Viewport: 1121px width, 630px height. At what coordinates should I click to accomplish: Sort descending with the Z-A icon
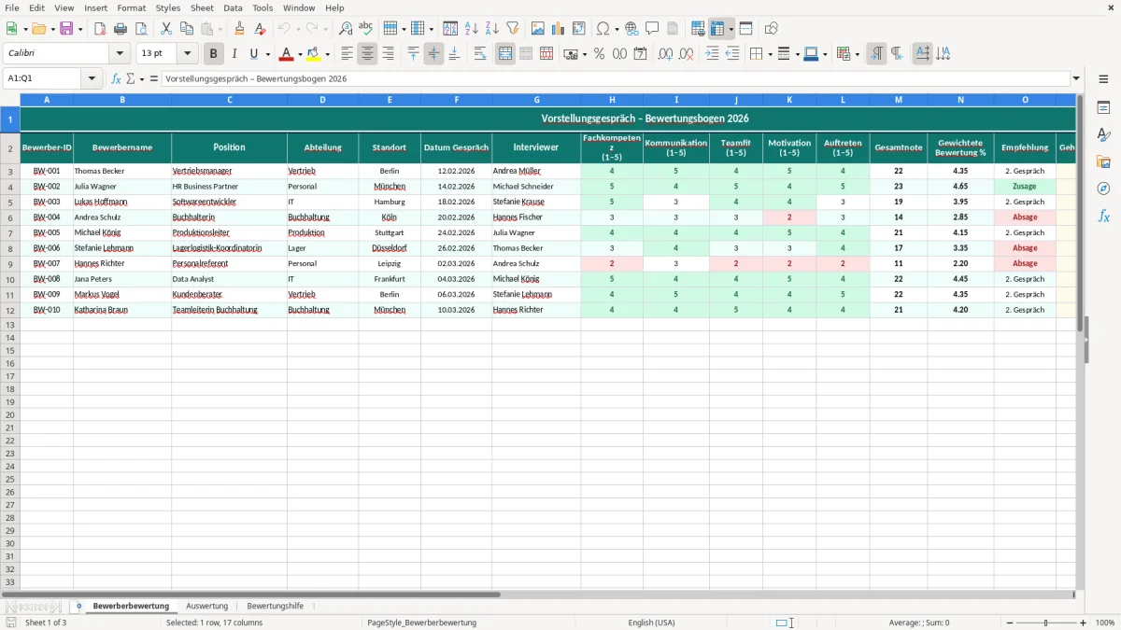tap(492, 29)
